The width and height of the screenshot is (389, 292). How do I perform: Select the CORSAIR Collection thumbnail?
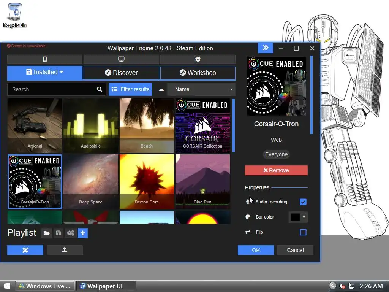[203, 125]
